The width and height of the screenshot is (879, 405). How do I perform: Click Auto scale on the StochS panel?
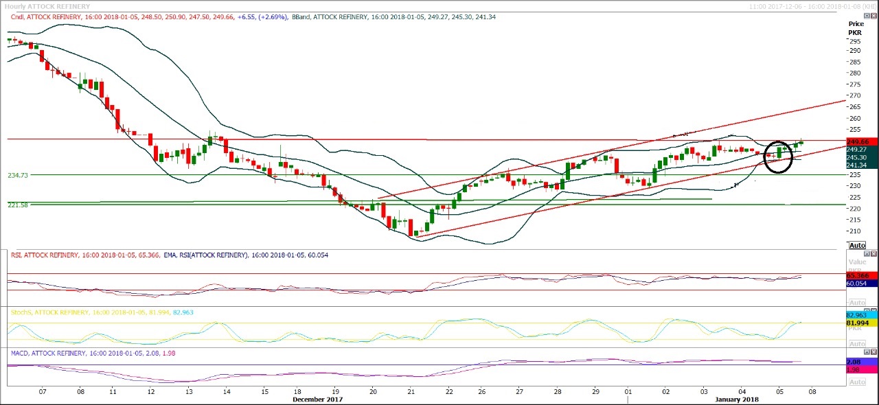click(857, 344)
